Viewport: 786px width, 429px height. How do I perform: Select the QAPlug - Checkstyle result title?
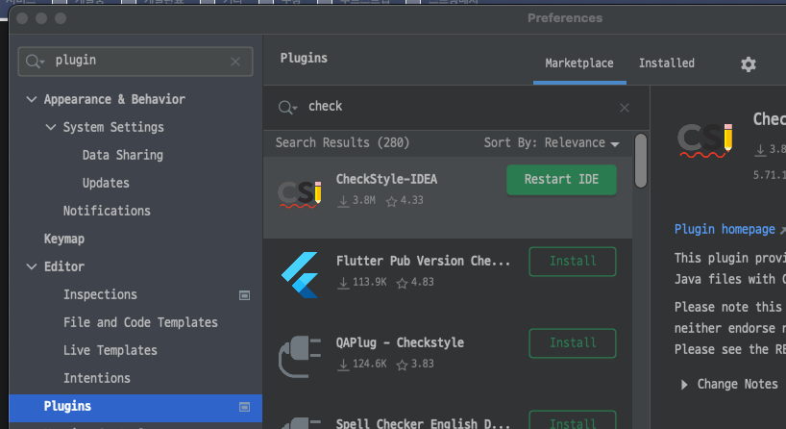click(x=400, y=342)
